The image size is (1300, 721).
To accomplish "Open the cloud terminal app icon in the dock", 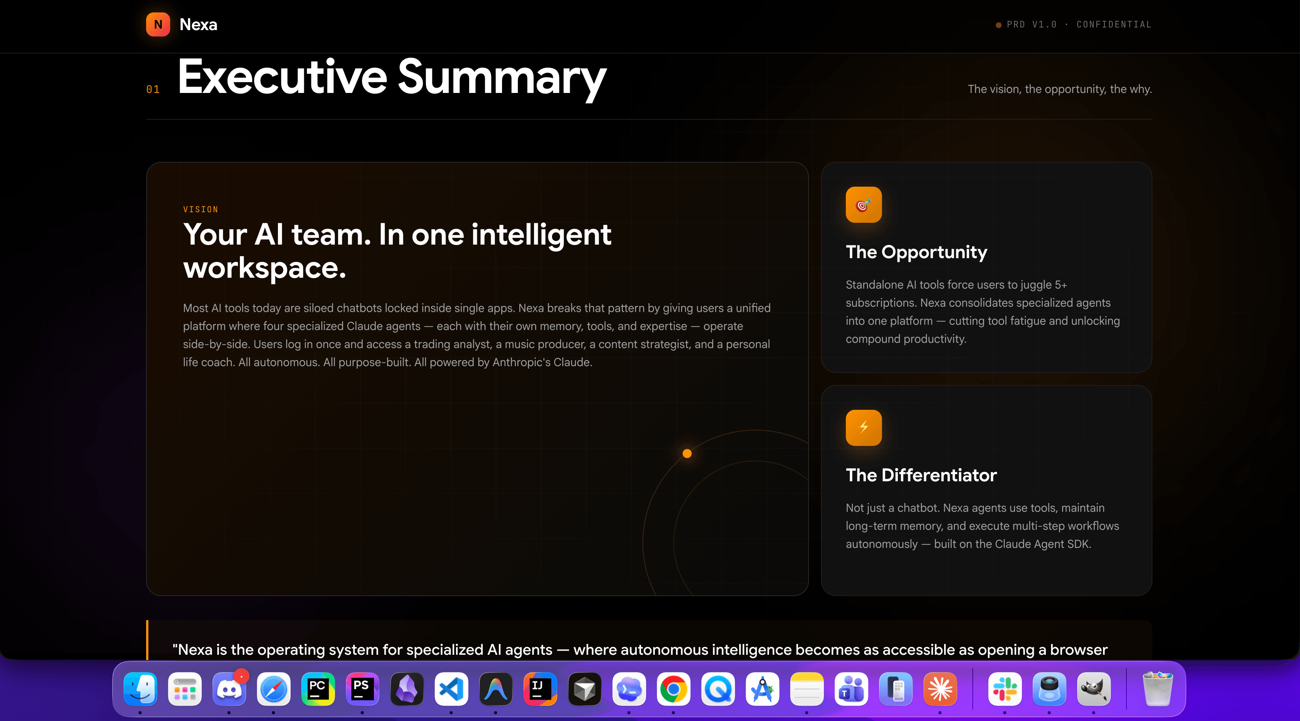I will coord(629,689).
